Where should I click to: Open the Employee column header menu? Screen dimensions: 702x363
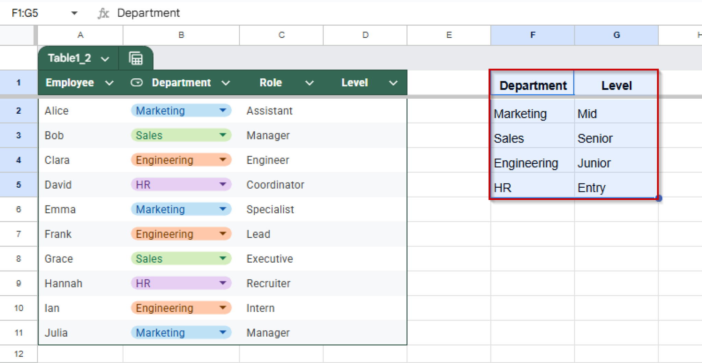point(110,83)
